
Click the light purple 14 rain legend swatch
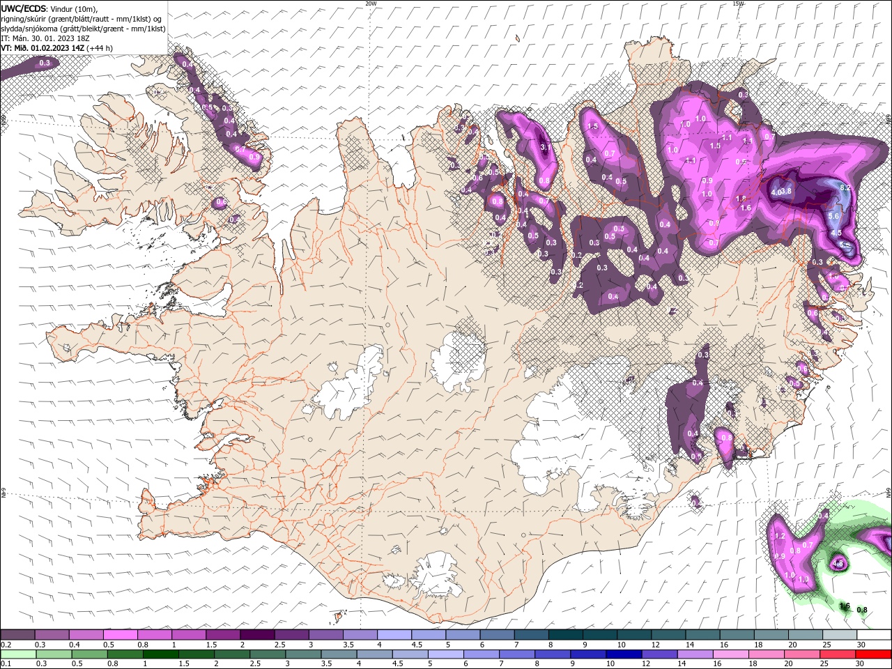tap(695, 654)
